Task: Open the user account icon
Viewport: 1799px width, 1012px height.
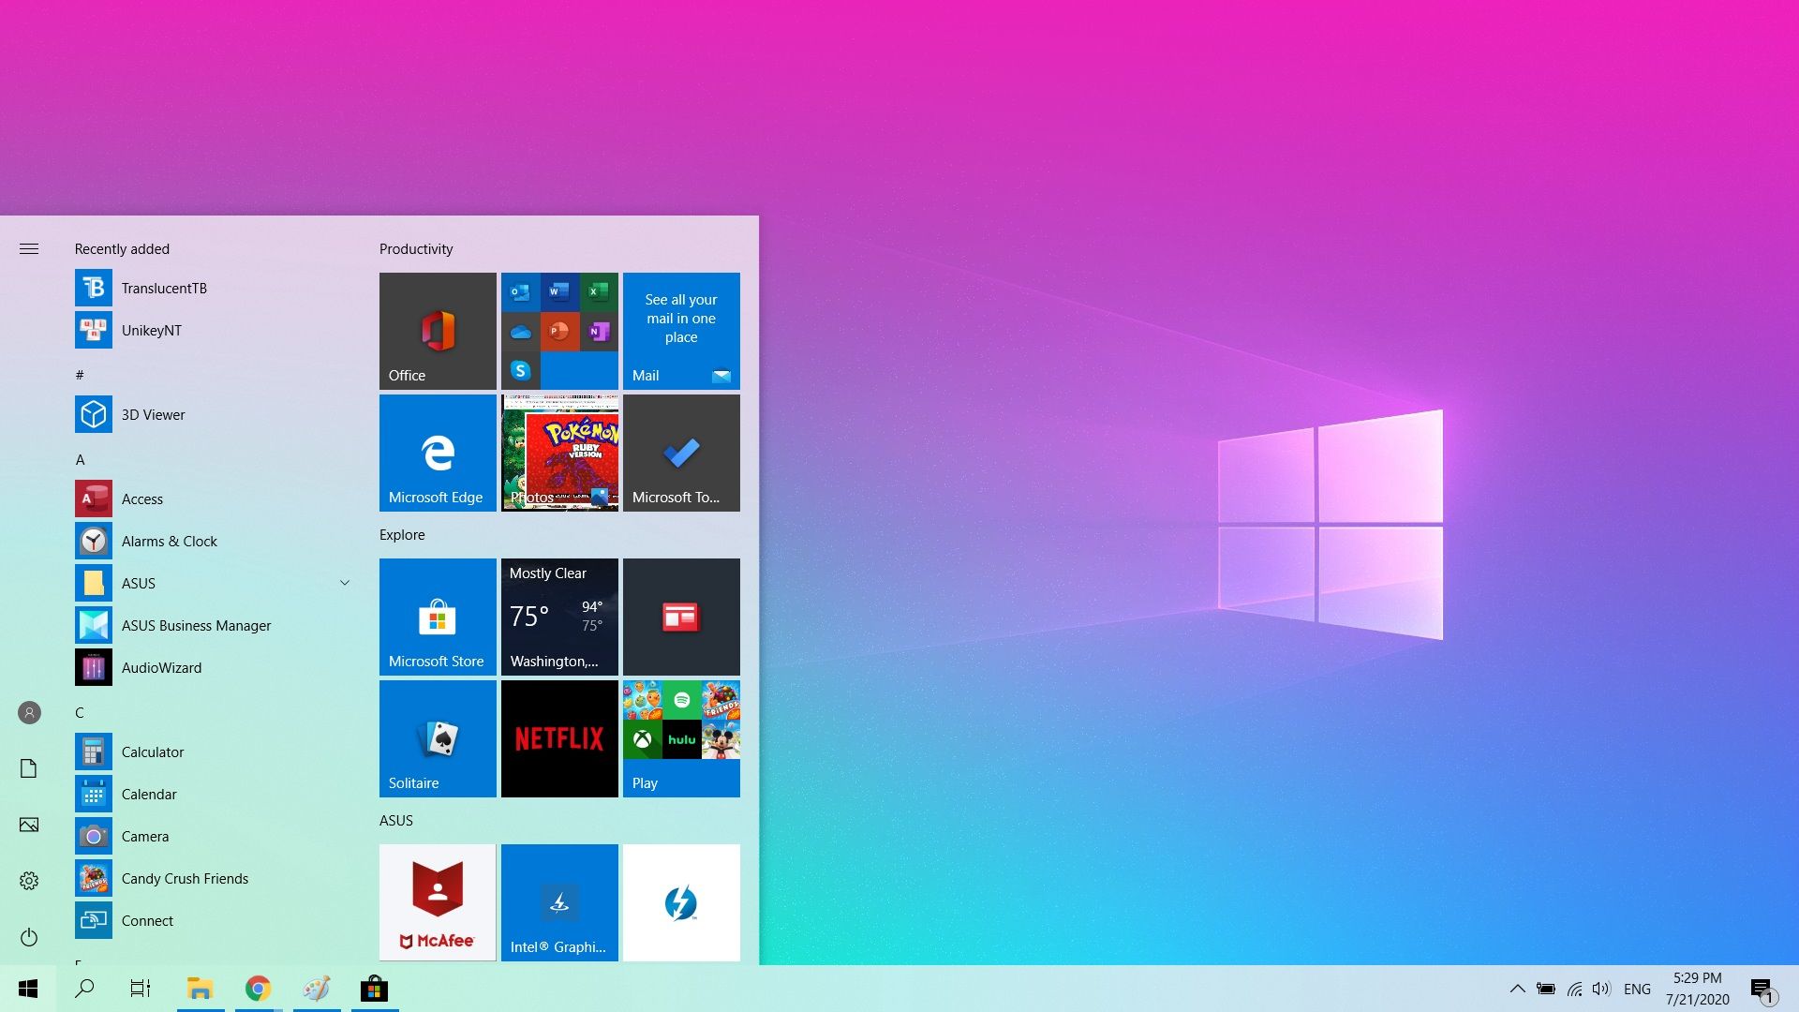Action: tap(29, 713)
